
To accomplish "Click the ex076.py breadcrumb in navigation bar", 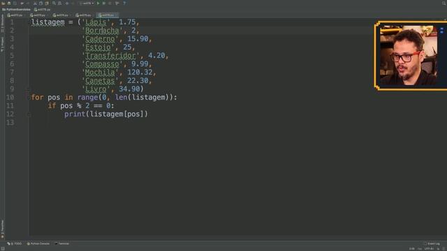I will [42, 10].
